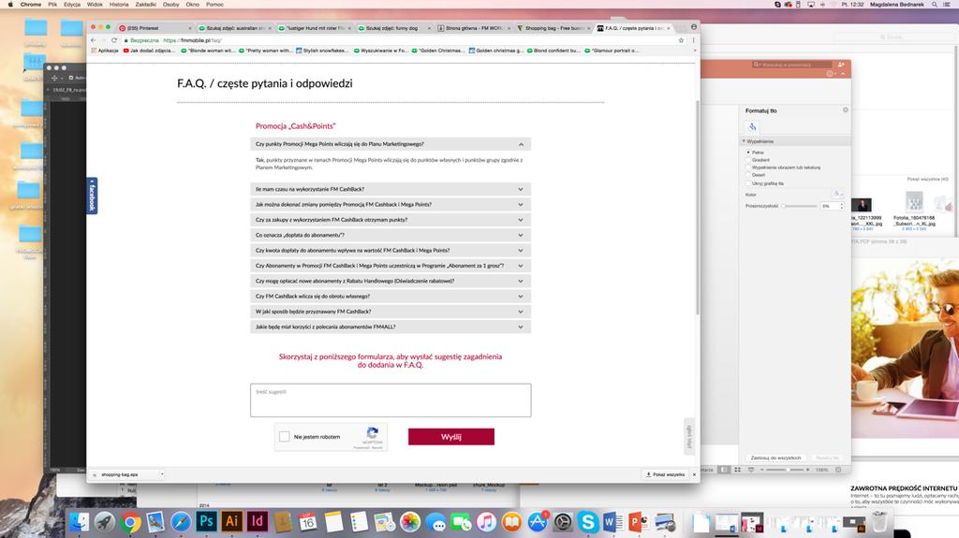Select the 'Deseń' fill radio button
Viewport: 959px width, 538px height.
pyautogui.click(x=747, y=175)
